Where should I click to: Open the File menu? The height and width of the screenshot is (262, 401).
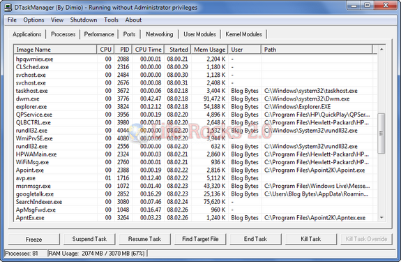point(12,20)
